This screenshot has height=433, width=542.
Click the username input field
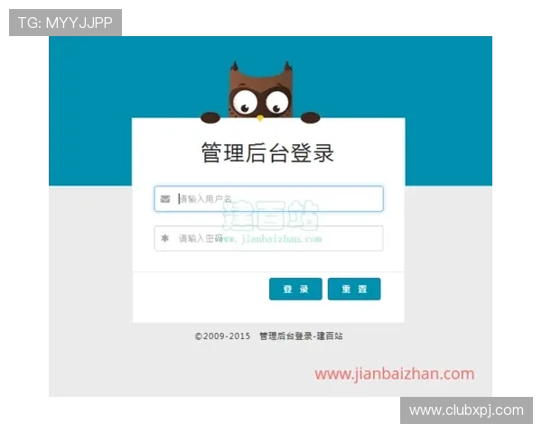point(268,198)
